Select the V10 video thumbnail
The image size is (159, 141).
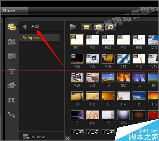pos(108,59)
